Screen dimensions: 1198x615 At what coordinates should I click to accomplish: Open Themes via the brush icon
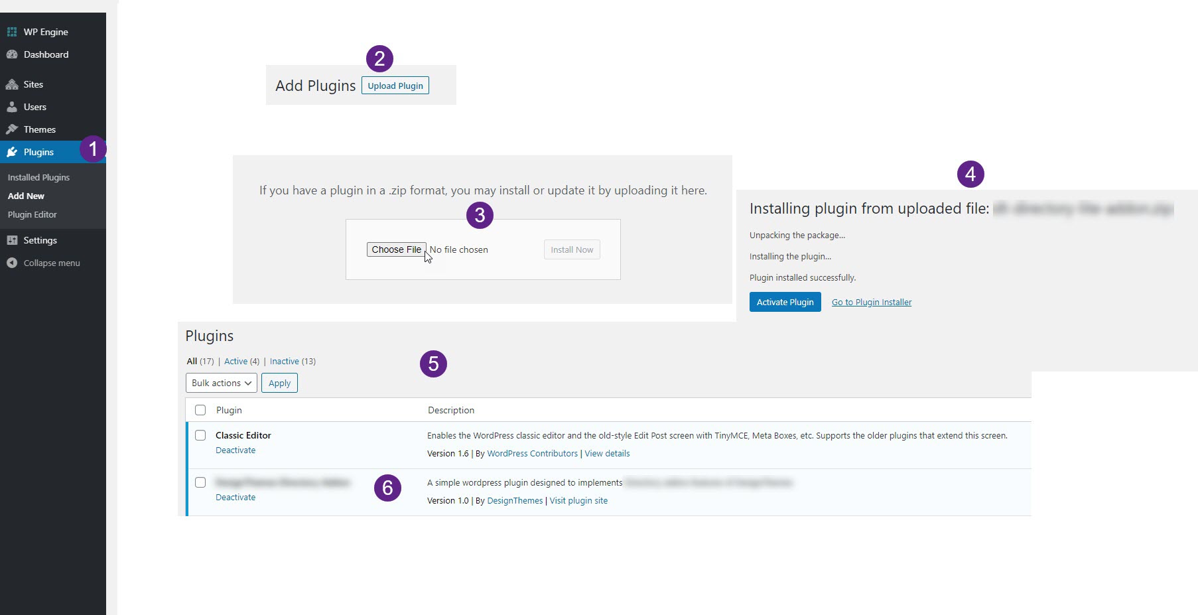click(x=12, y=129)
